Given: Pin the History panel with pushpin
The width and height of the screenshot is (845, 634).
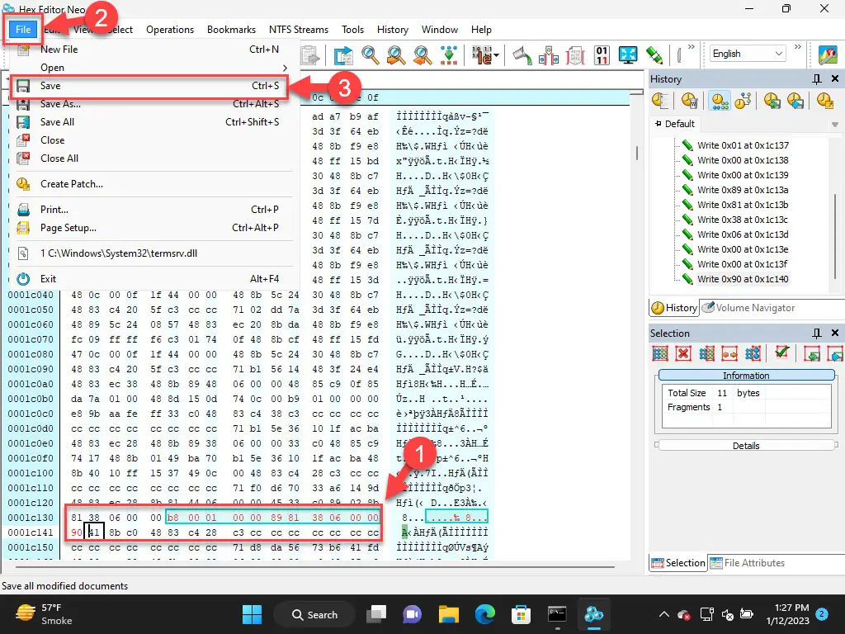Looking at the screenshot, I should click(x=817, y=79).
